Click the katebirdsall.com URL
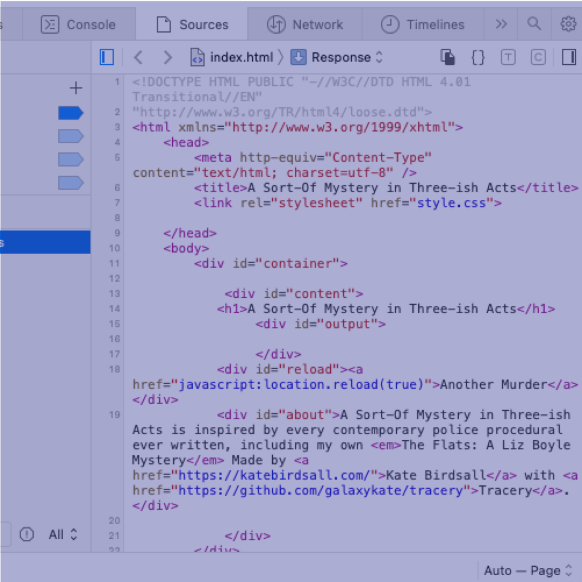582x582 pixels. [274, 476]
